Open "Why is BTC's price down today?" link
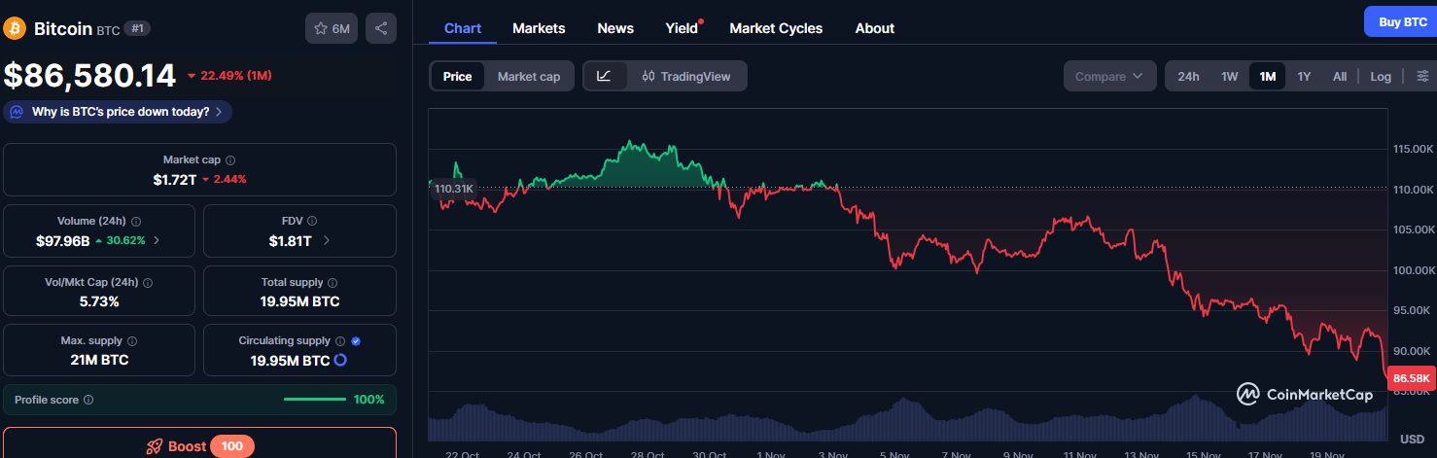This screenshot has height=458, width=1437. [x=118, y=112]
